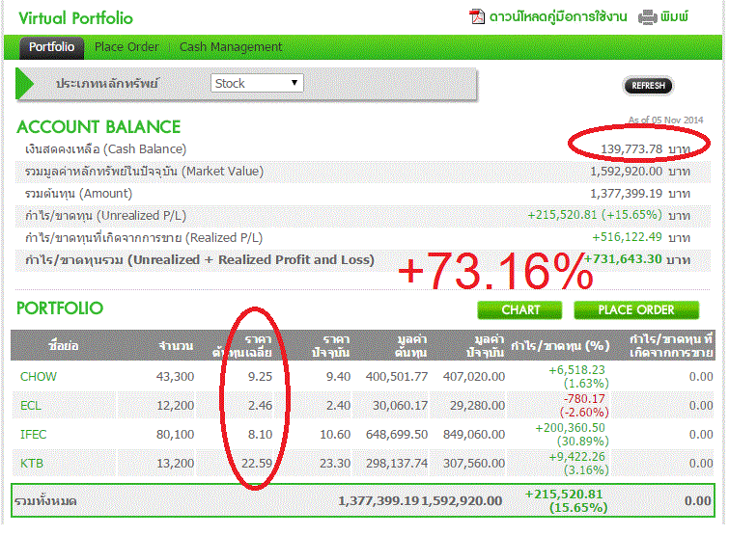Click the market value 1,592,920.00 in account balance
The height and width of the screenshot is (536, 729).
point(627,172)
